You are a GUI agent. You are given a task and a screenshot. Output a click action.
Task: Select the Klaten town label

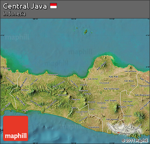[x=92, y=109]
